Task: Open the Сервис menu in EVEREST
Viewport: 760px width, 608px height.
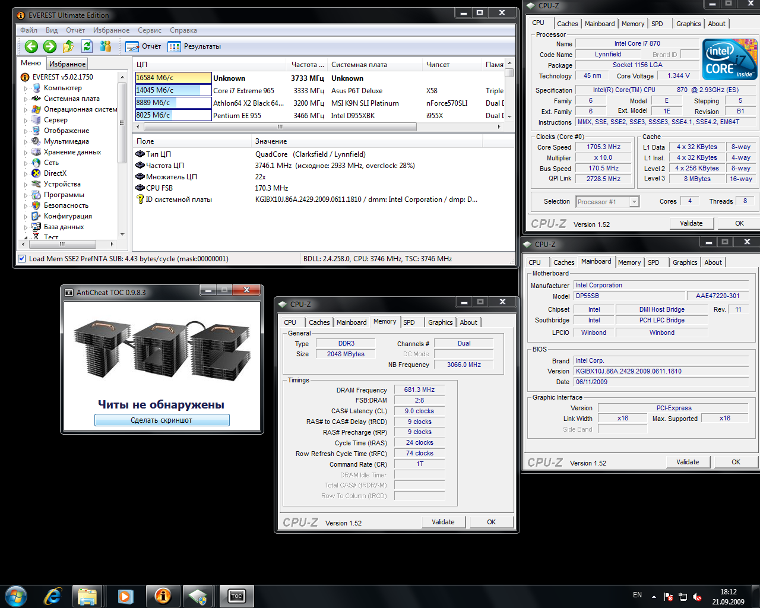Action: 150,30
